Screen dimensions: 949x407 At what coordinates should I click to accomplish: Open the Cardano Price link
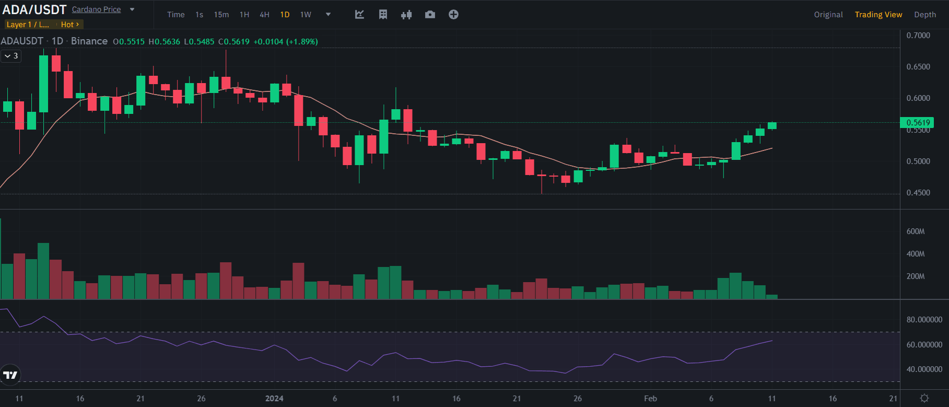(x=96, y=9)
